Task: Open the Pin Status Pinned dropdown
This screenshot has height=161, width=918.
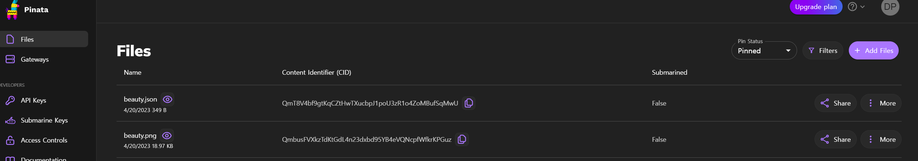Action: [x=764, y=51]
